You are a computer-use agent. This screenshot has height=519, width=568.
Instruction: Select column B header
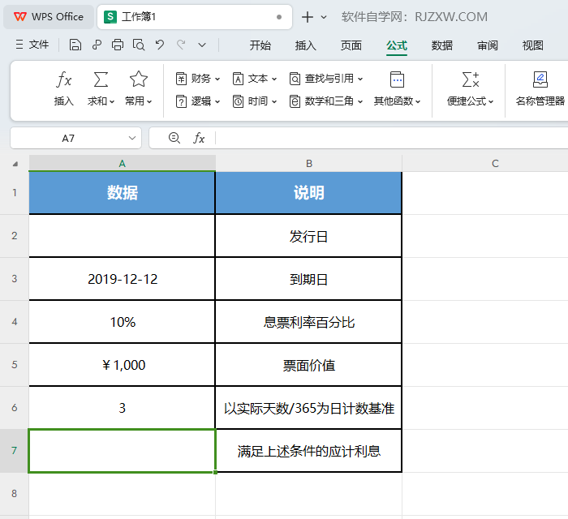pyautogui.click(x=309, y=164)
